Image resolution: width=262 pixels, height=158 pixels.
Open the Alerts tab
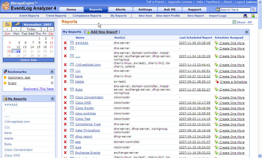point(120,9)
